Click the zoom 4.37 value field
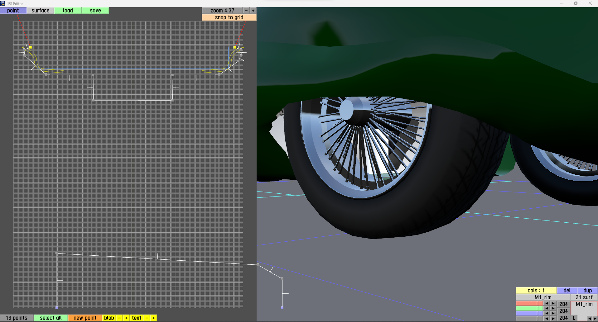The image size is (598, 322). pos(222,11)
